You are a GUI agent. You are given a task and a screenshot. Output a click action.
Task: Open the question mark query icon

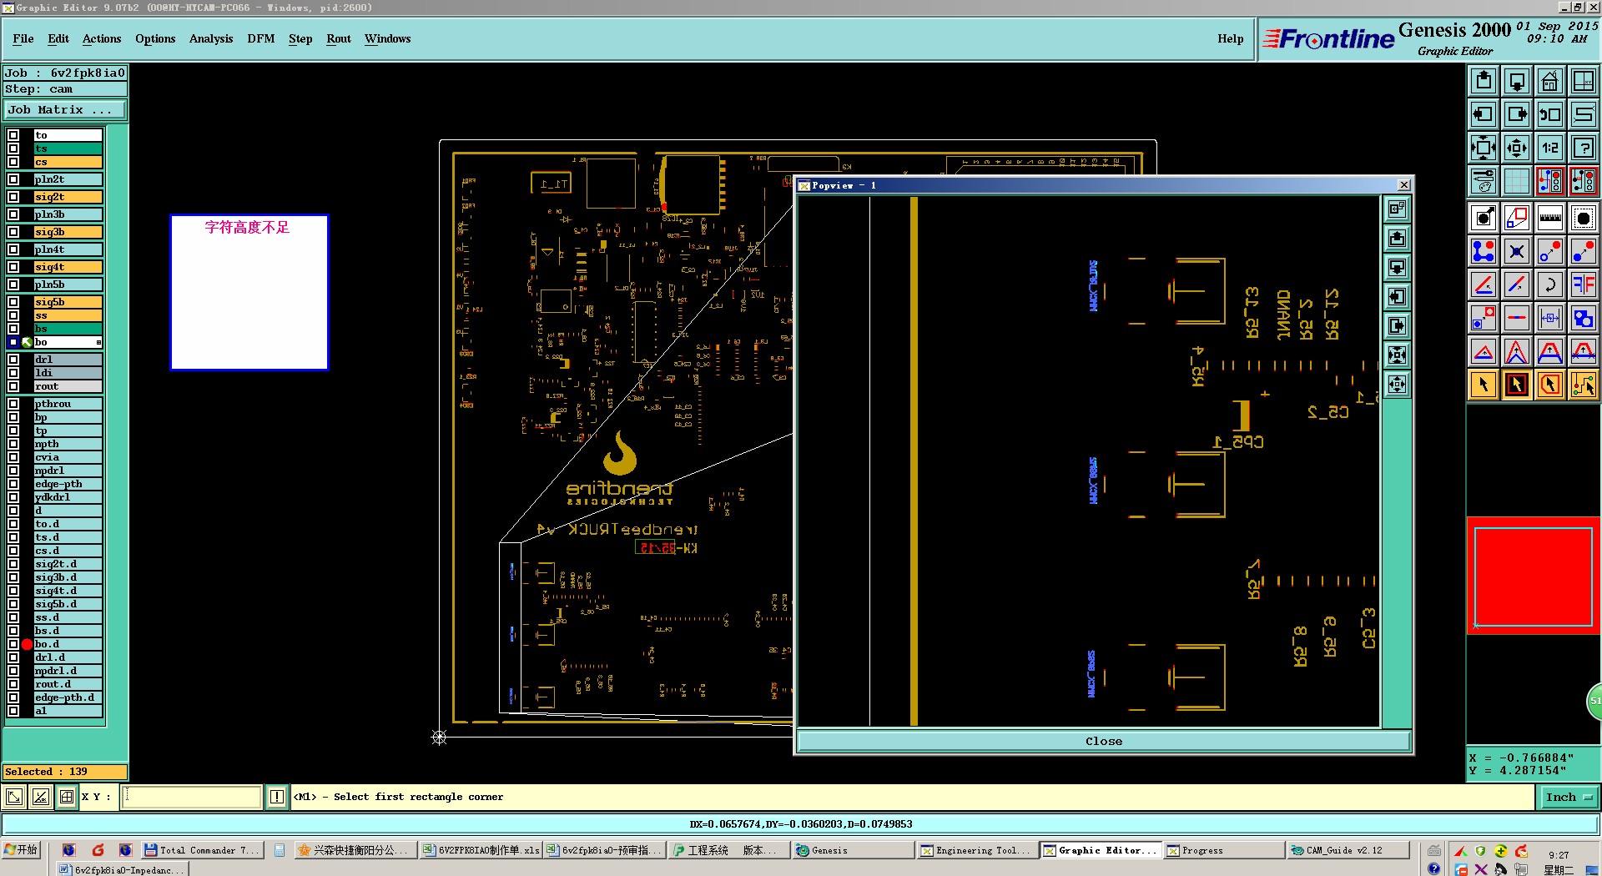(1583, 148)
